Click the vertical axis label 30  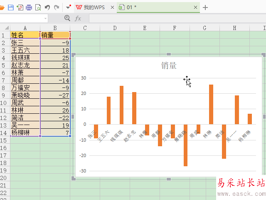[x=84, y=78]
